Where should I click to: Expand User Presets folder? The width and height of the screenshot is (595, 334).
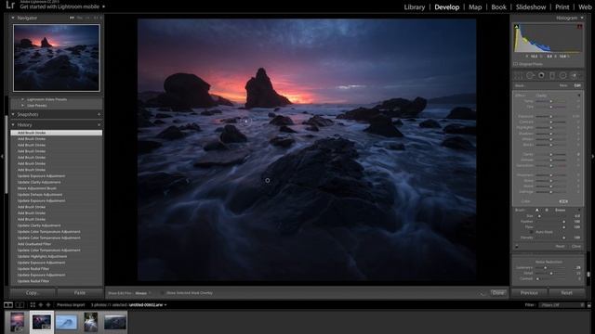coord(22,106)
